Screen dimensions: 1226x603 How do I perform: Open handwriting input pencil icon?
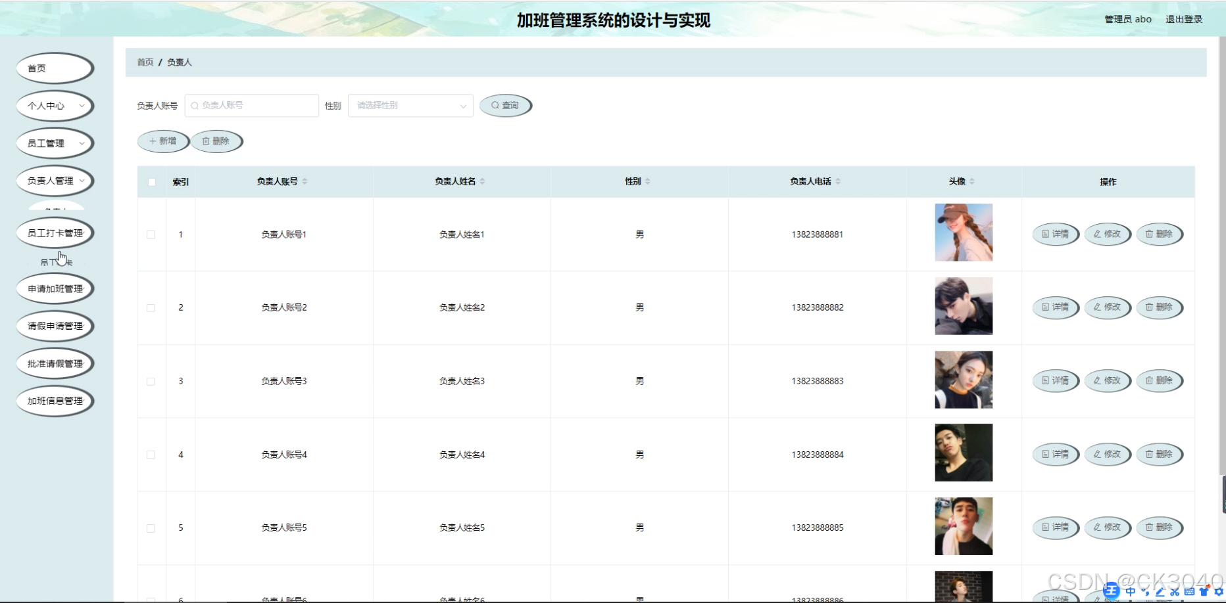1160,592
